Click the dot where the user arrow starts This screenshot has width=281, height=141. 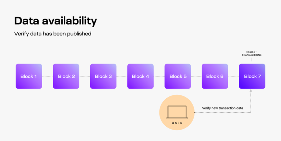pos(195,112)
